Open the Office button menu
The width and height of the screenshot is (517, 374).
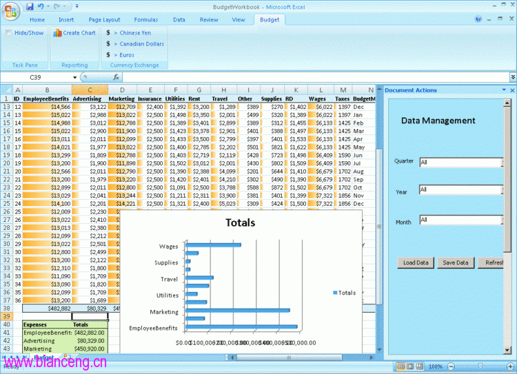[10, 11]
